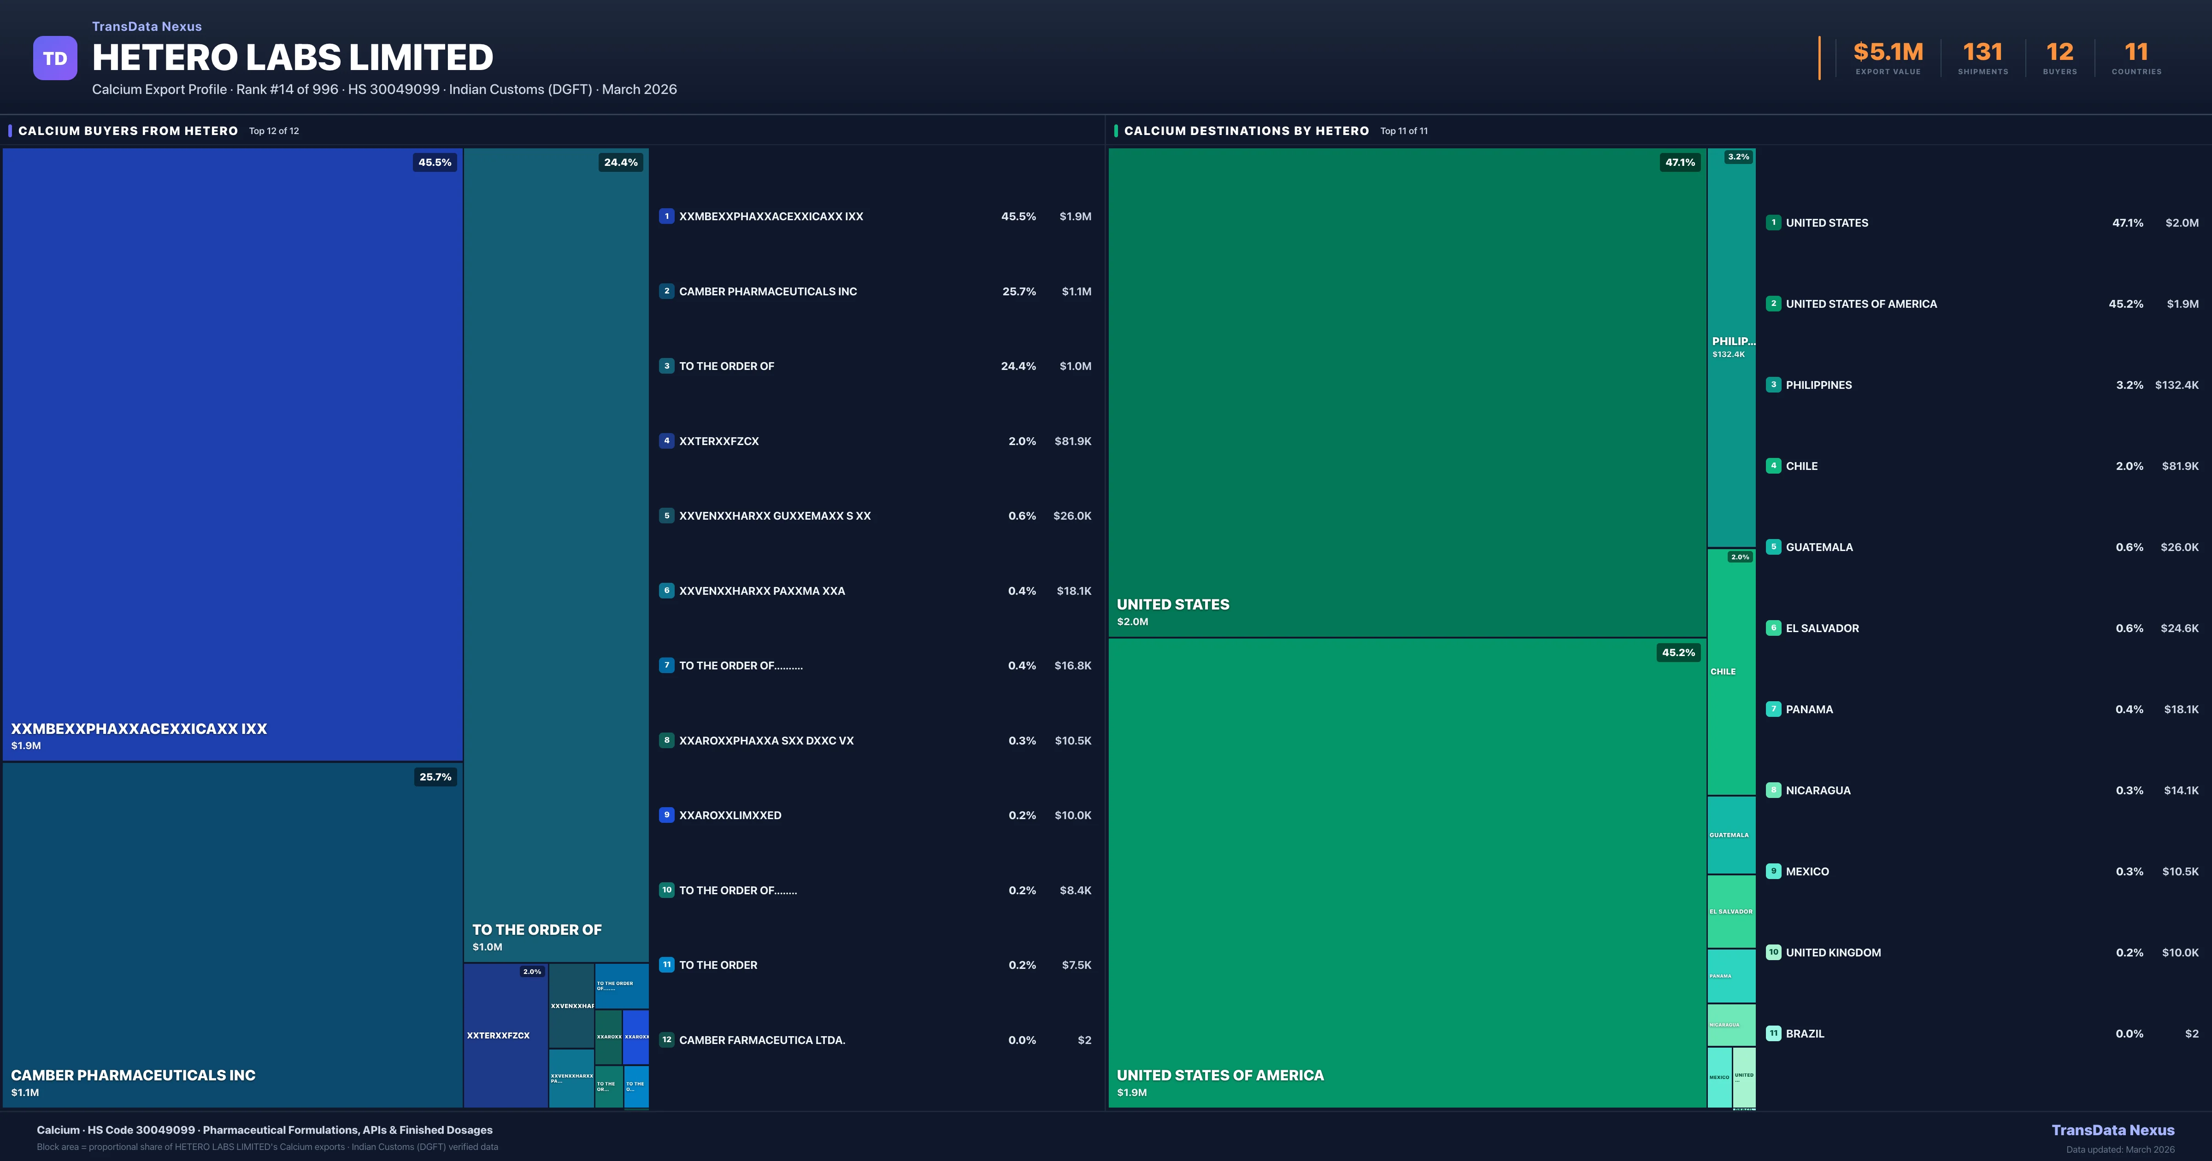This screenshot has height=1161, width=2212.
Task: Click the purple TD logo icon
Action: [55, 59]
